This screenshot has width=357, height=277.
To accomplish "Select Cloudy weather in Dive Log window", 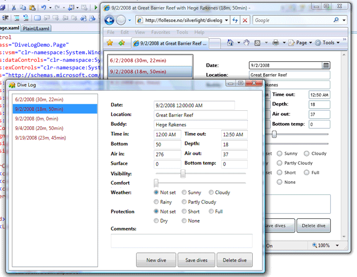I will pos(211,192).
